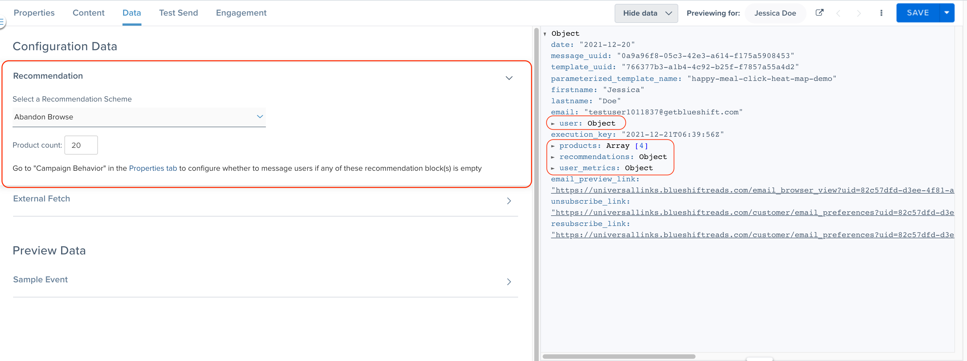The image size is (967, 361).
Task: Go to next preview user arrow
Action: pyautogui.click(x=858, y=13)
